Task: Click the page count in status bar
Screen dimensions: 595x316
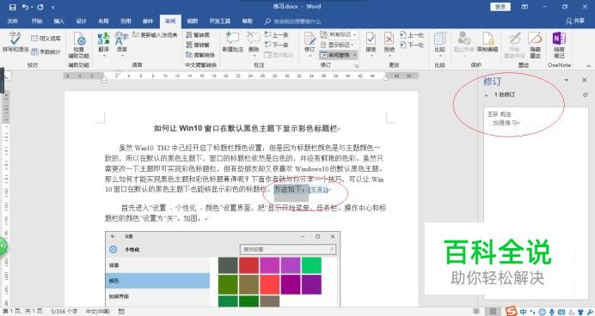Action: [22, 312]
